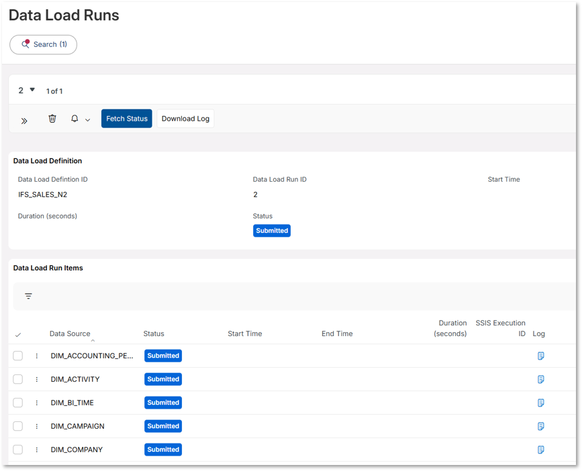Check the DIM_CAMPAIGN row checkbox
The height and width of the screenshot is (471, 582).
click(x=18, y=426)
